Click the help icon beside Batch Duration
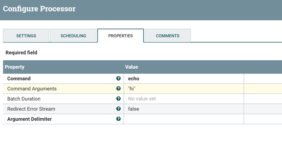This screenshot has width=282, height=154. tap(119, 99)
